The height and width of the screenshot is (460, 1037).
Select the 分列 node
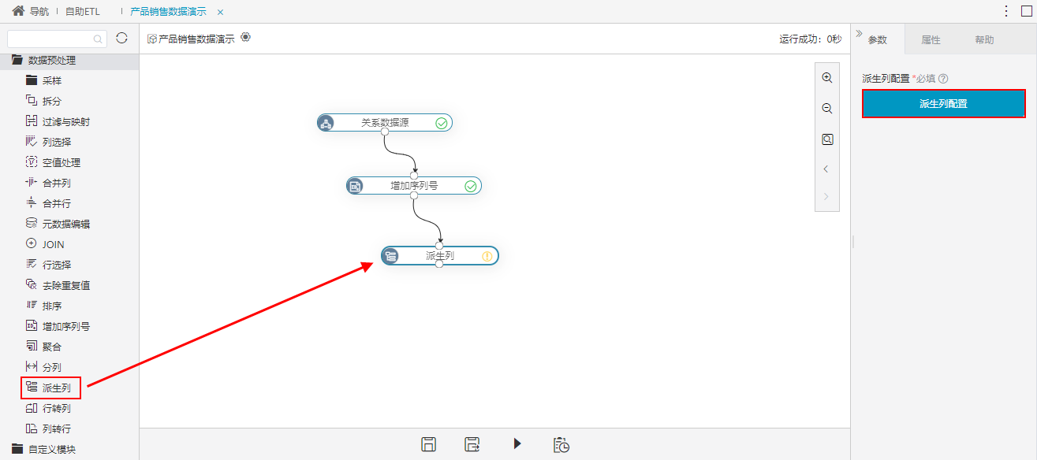pyautogui.click(x=44, y=367)
